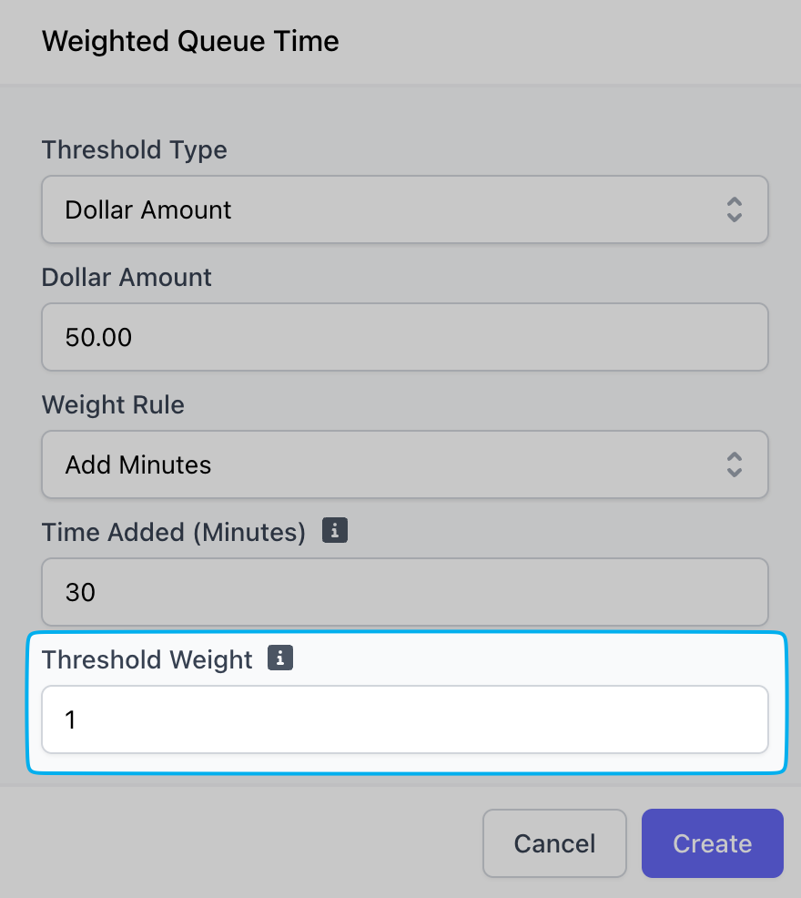The image size is (801, 898).
Task: Click the 'Weight Rule' field label
Action: pos(114,405)
